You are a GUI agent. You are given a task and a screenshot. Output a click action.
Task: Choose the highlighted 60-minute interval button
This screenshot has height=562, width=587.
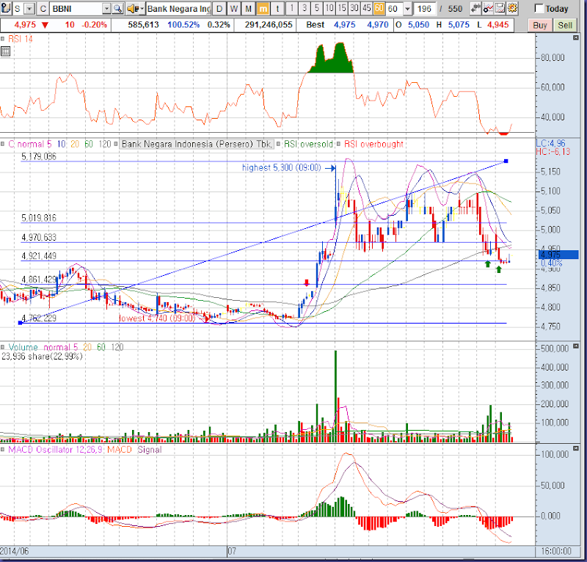point(379,8)
